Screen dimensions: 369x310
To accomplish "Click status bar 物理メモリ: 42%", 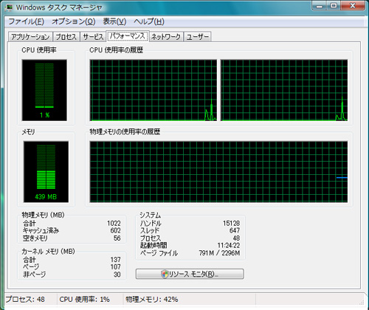I will [x=152, y=300].
